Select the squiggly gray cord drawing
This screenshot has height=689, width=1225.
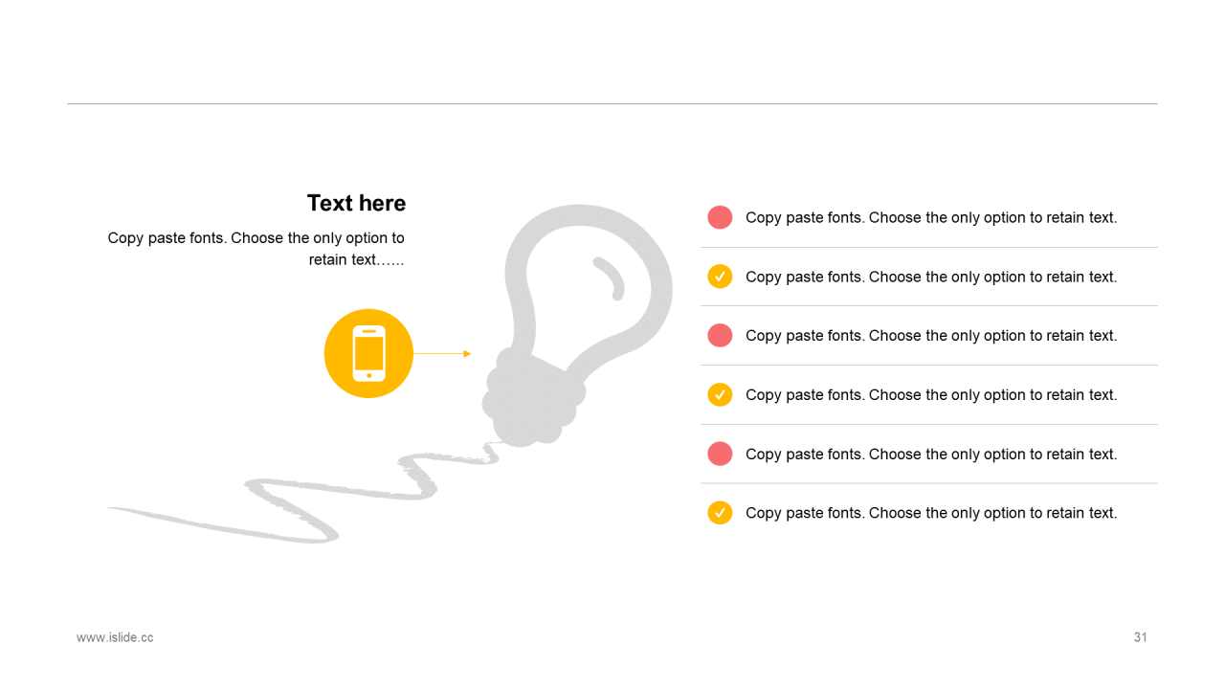coord(302,494)
